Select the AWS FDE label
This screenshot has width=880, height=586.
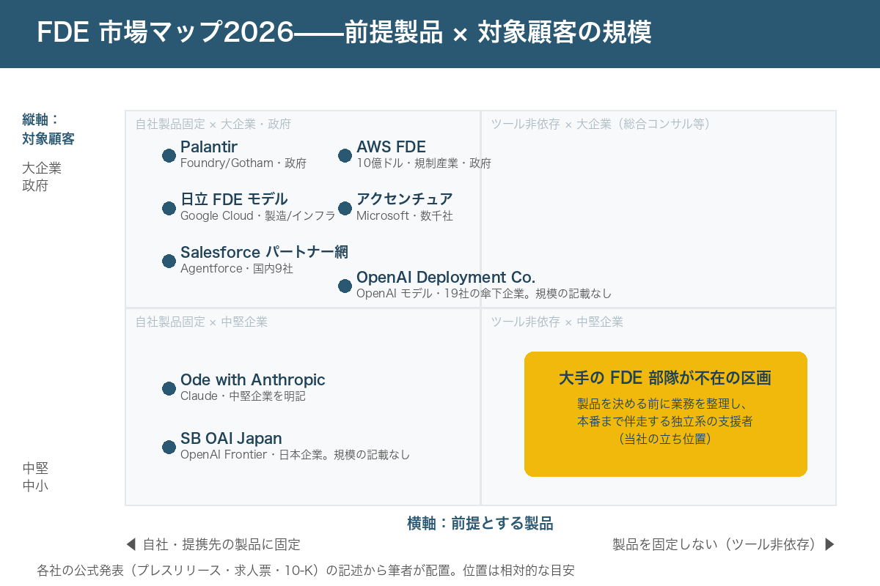click(x=391, y=146)
